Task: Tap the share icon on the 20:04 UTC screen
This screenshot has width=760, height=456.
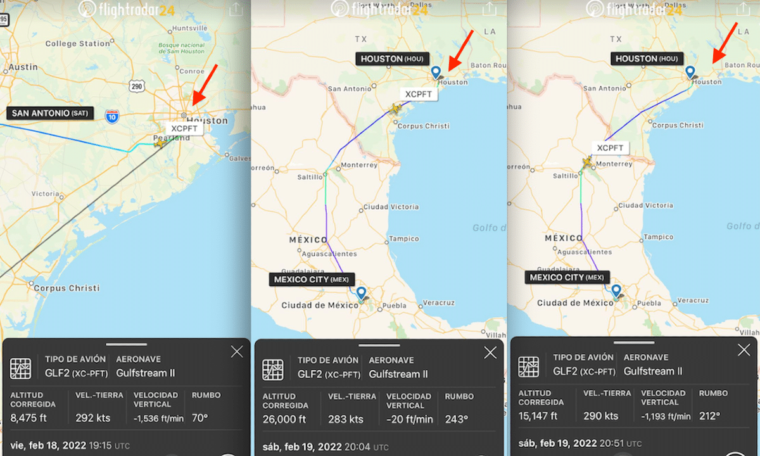Action: click(x=490, y=9)
